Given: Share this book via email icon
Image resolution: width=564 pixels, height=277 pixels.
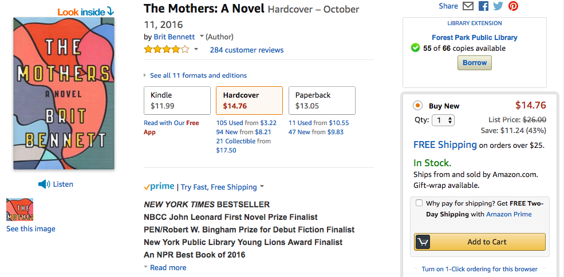Looking at the screenshot, I should pos(468,6).
